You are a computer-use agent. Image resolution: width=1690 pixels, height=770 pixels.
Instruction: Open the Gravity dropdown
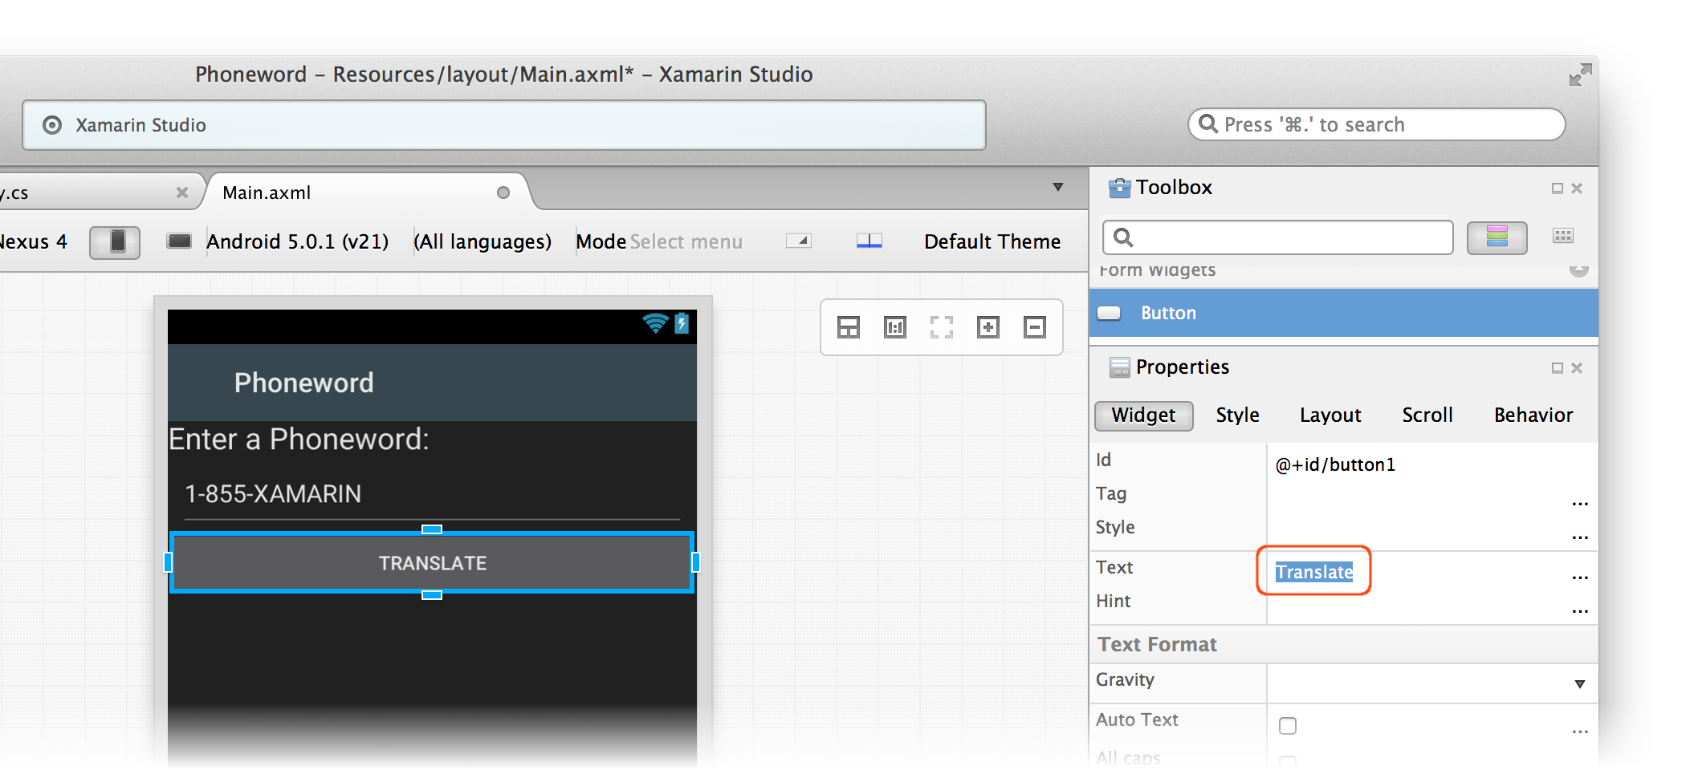pyautogui.click(x=1579, y=684)
